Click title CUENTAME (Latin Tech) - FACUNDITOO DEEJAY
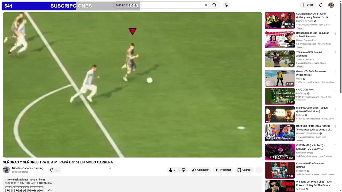The image size is (342, 192). point(310,147)
